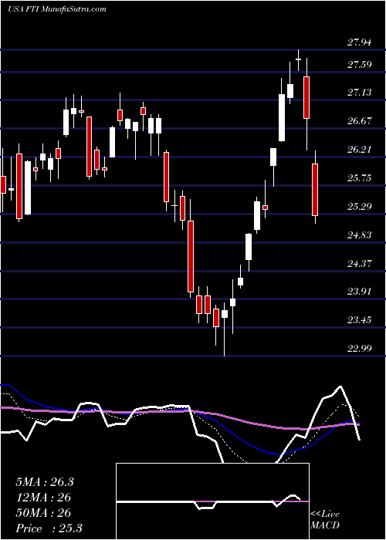Screen dimensions: 386x540
Task: Click the 12MA : 26 readout
Action: (x=43, y=498)
